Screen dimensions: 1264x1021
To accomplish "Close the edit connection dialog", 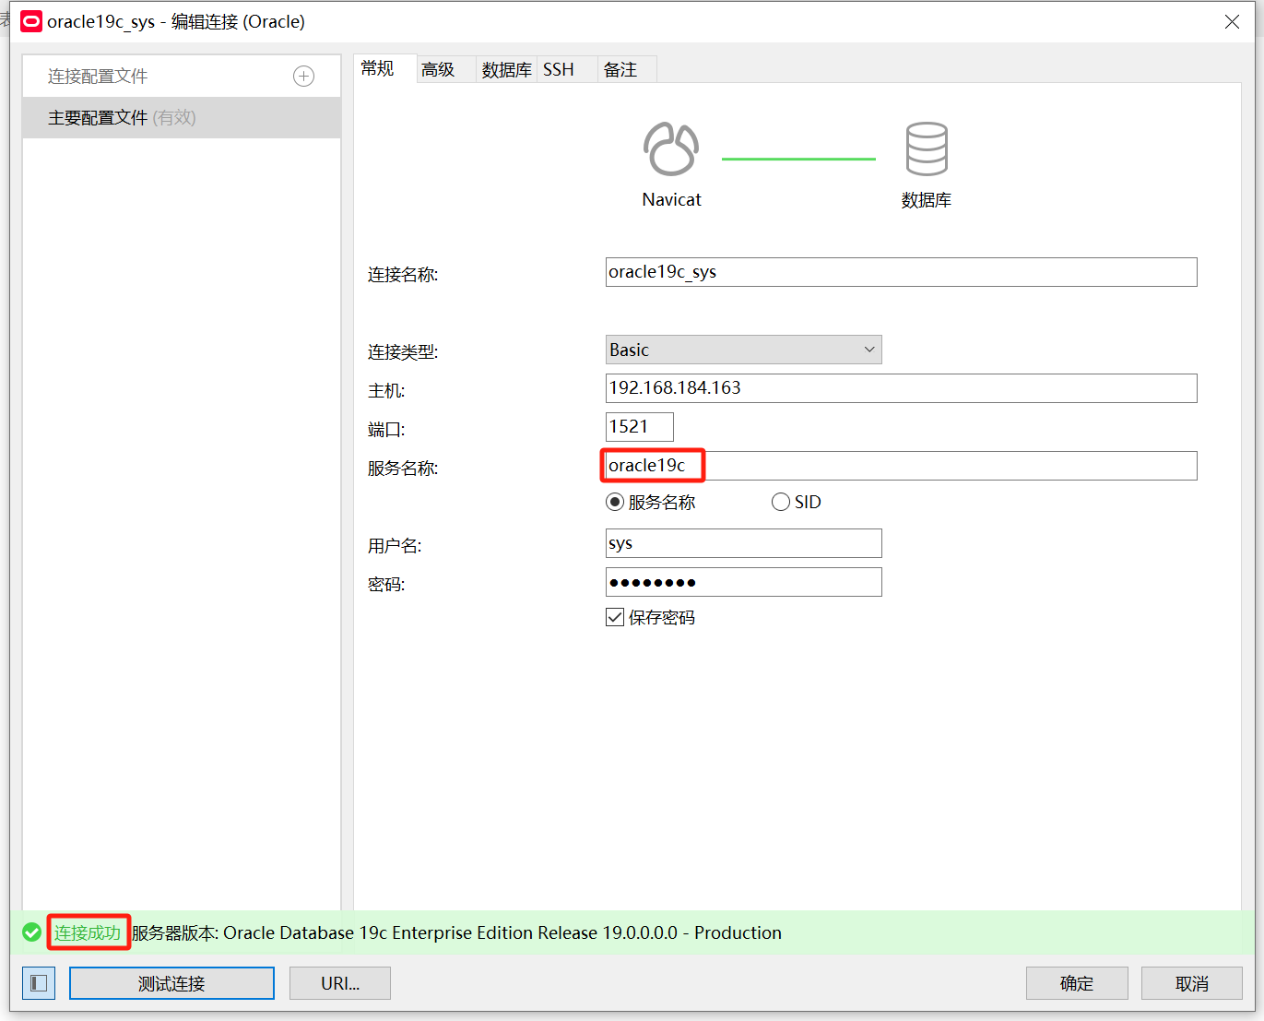I will [1232, 21].
